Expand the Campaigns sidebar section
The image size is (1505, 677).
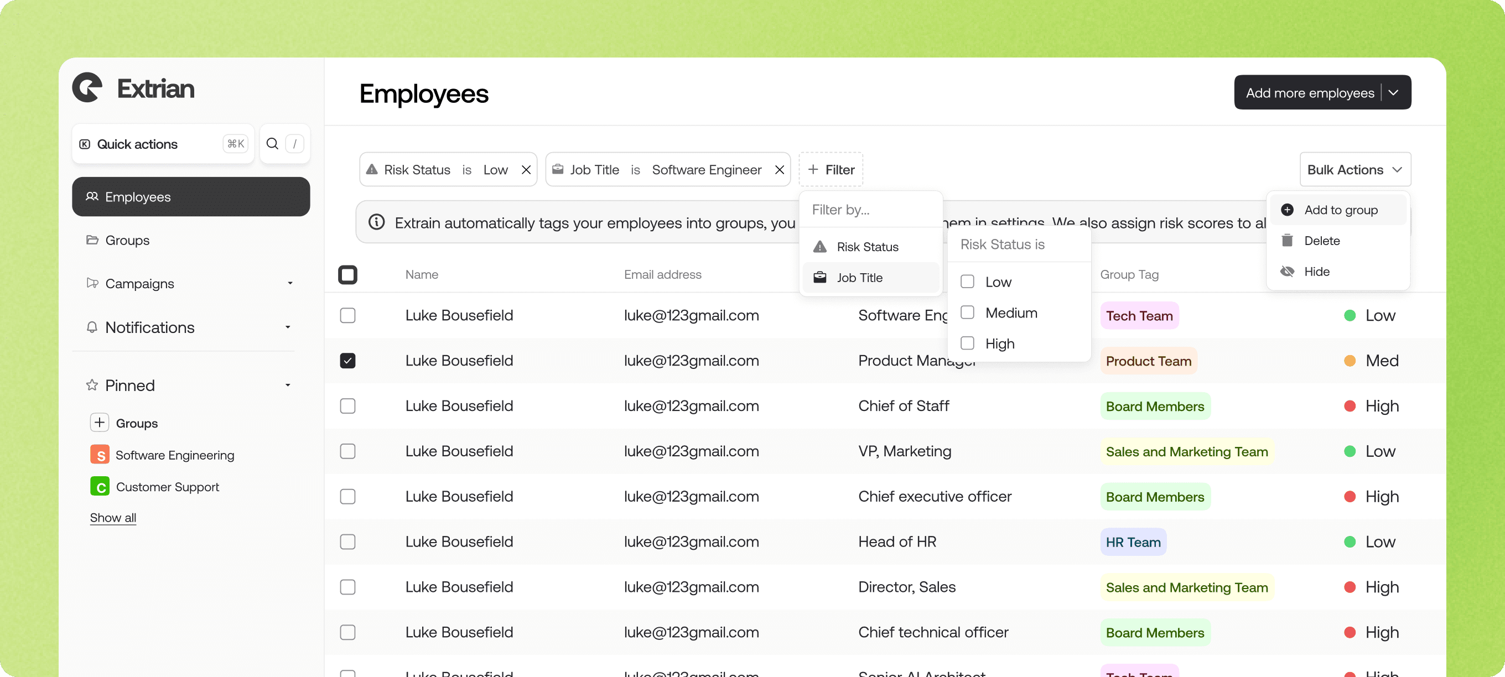point(290,283)
